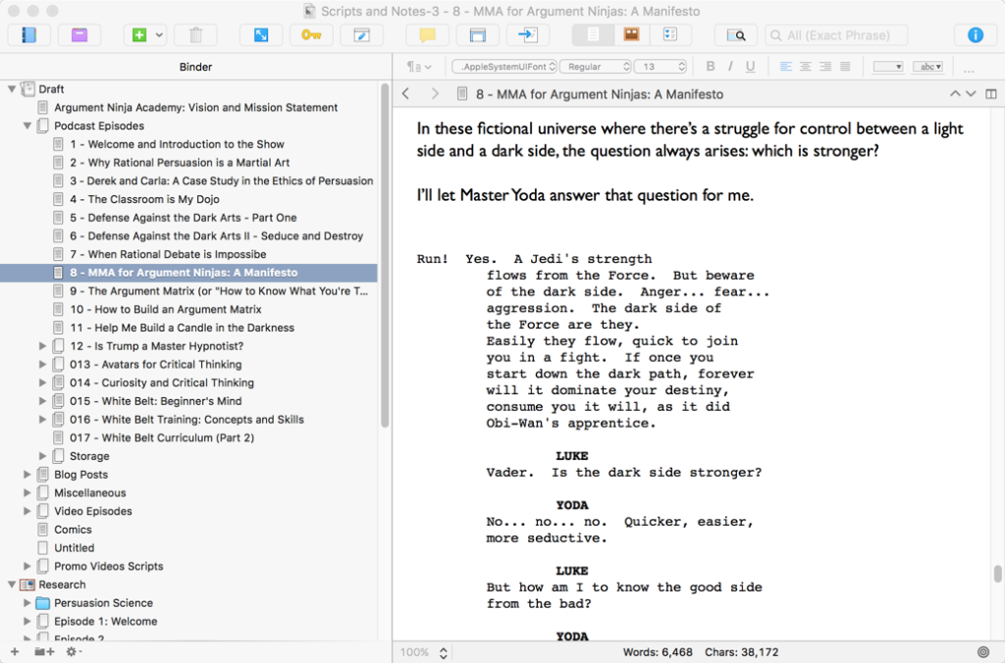Show more format bar options via ellipsis
Screen dimensions: 1005x663
click(969, 68)
